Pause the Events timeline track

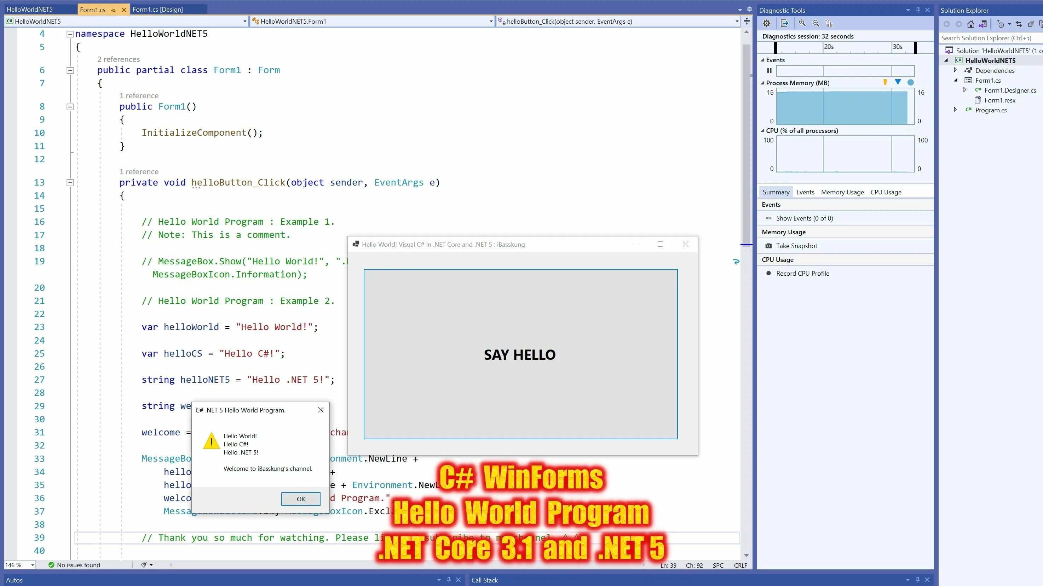click(x=769, y=71)
